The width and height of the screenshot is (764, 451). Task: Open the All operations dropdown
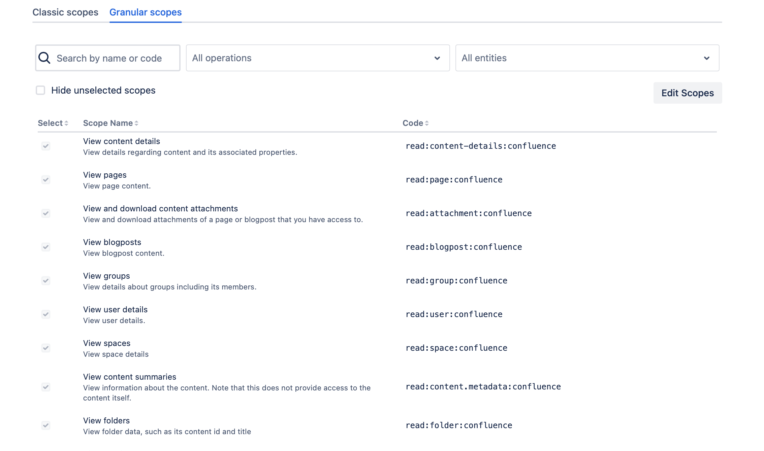click(x=317, y=58)
